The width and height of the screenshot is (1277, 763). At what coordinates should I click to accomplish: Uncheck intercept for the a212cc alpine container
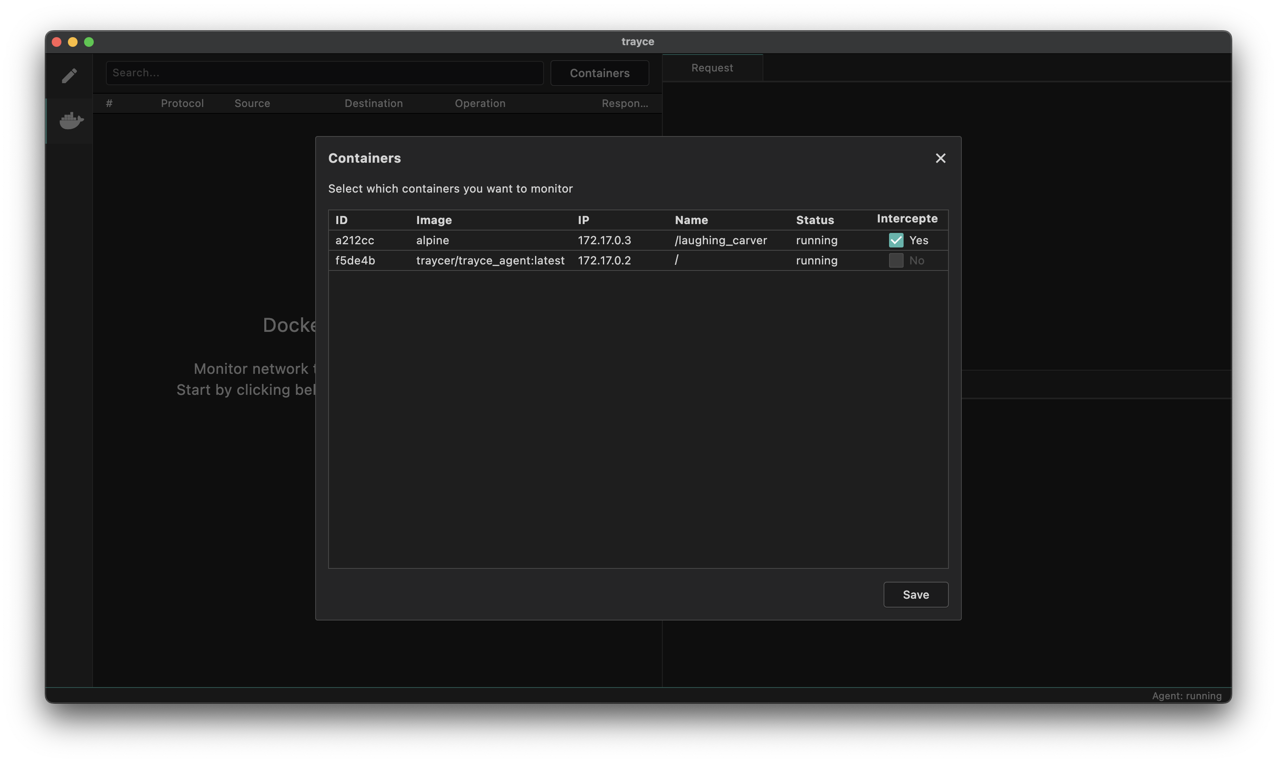coord(896,240)
